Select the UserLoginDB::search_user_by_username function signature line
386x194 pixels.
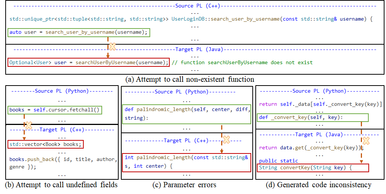[x=191, y=19]
